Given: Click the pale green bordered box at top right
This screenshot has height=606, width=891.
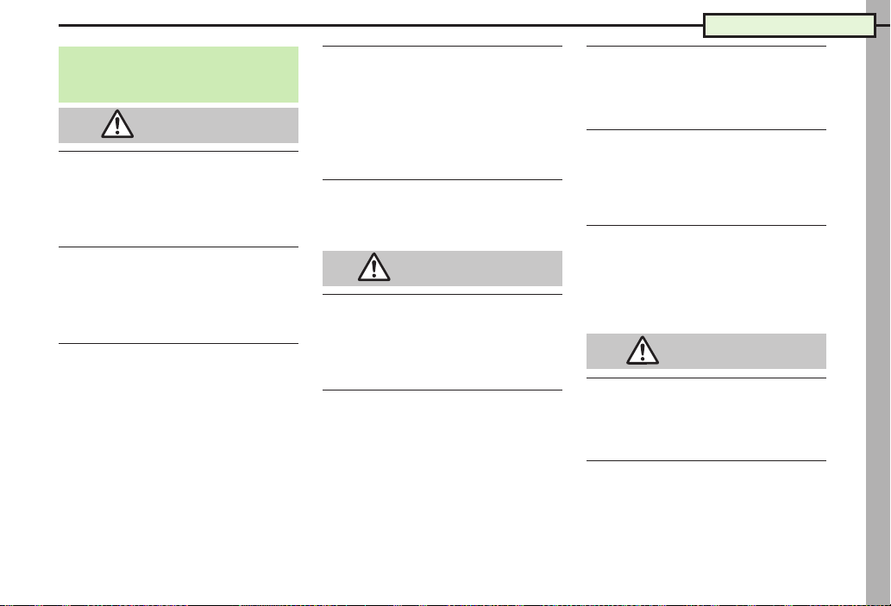Looking at the screenshot, I should tap(789, 26).
